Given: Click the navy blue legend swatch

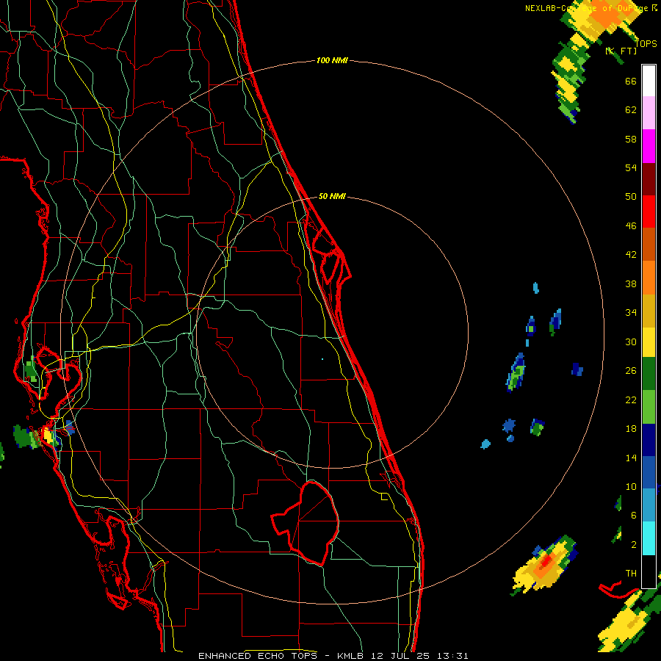Looking at the screenshot, I should tap(649, 440).
